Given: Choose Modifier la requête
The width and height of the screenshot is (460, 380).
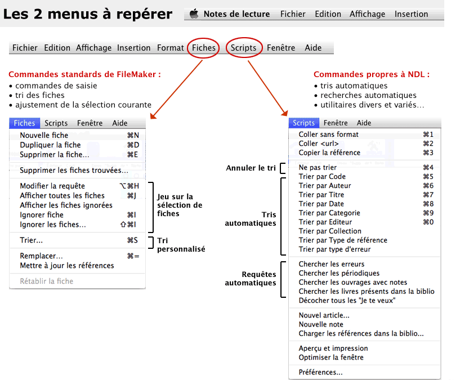Looking at the screenshot, I should click(78, 186).
